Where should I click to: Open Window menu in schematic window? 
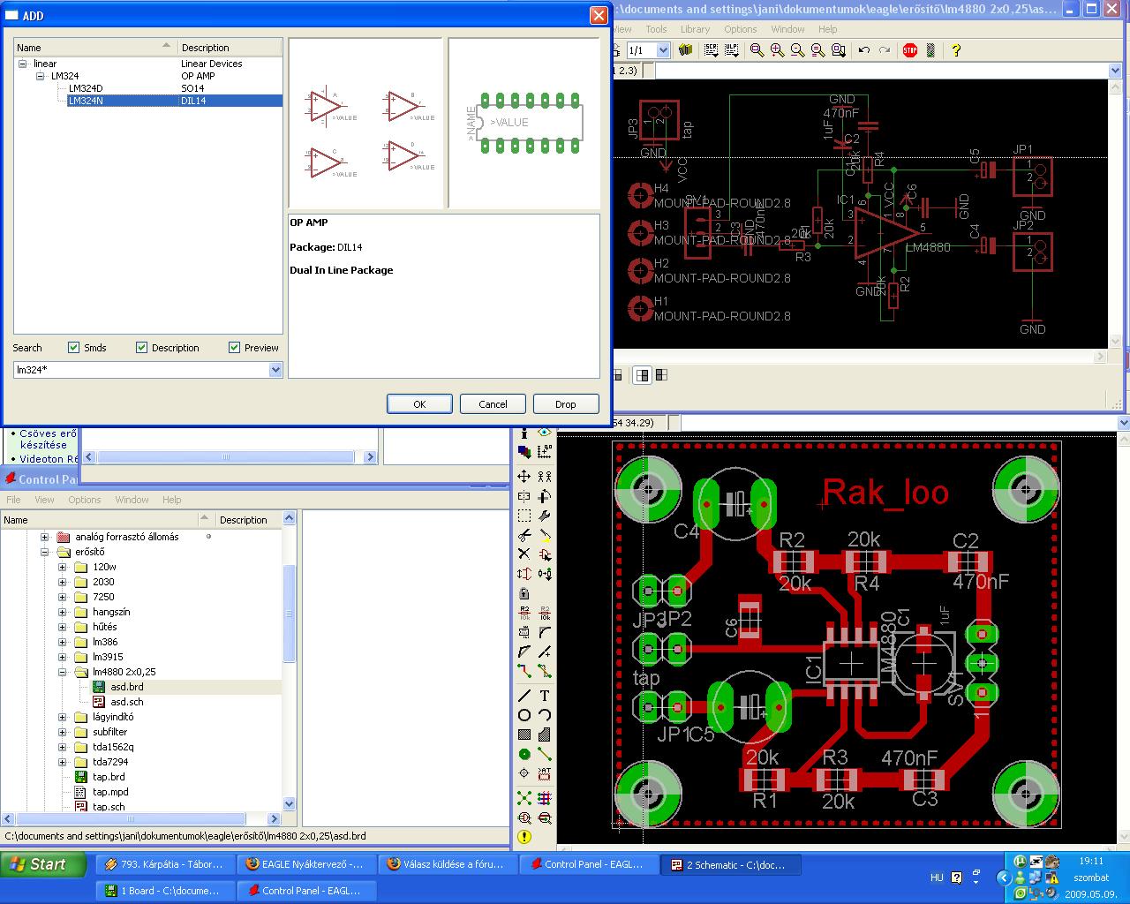coord(787,29)
